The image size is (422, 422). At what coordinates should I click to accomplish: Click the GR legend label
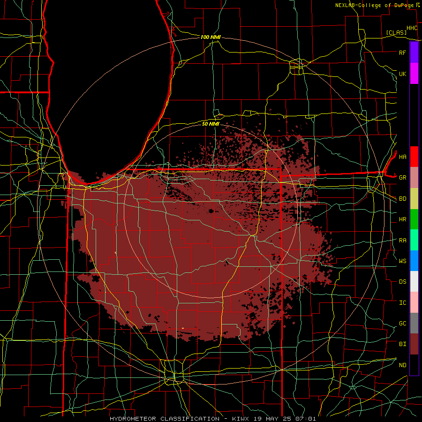click(402, 178)
